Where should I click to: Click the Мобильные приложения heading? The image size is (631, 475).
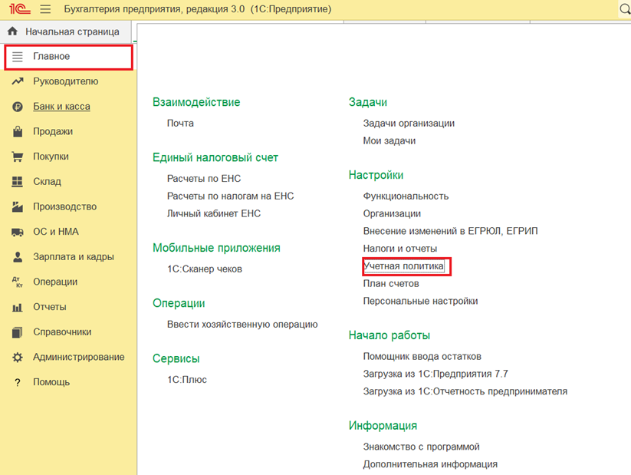click(x=216, y=248)
